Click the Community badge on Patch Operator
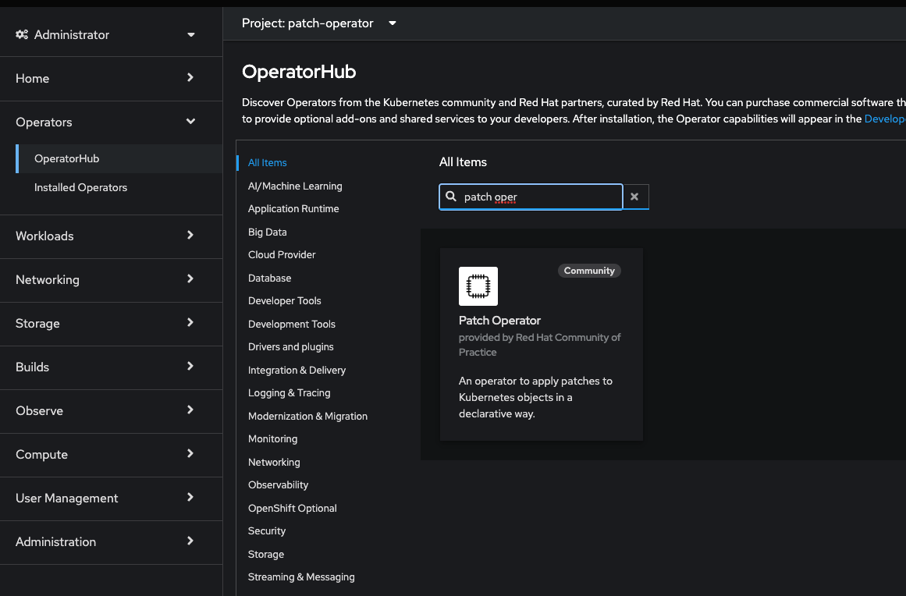 click(589, 271)
